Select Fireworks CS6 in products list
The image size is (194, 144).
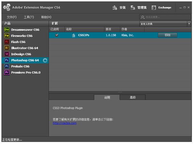pyautogui.click(x=25, y=36)
